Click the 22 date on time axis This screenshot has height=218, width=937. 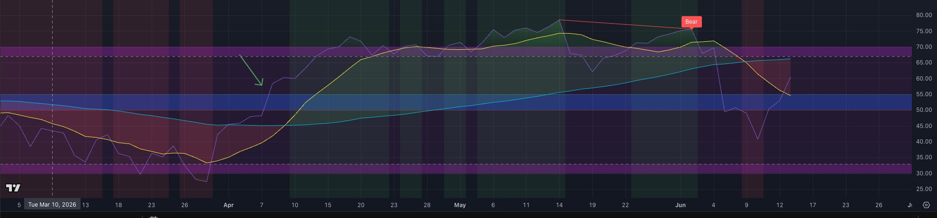[x=625, y=205]
